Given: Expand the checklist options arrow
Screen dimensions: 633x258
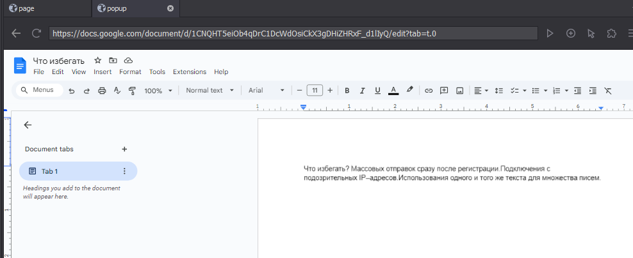Looking at the screenshot, I should (x=525, y=91).
